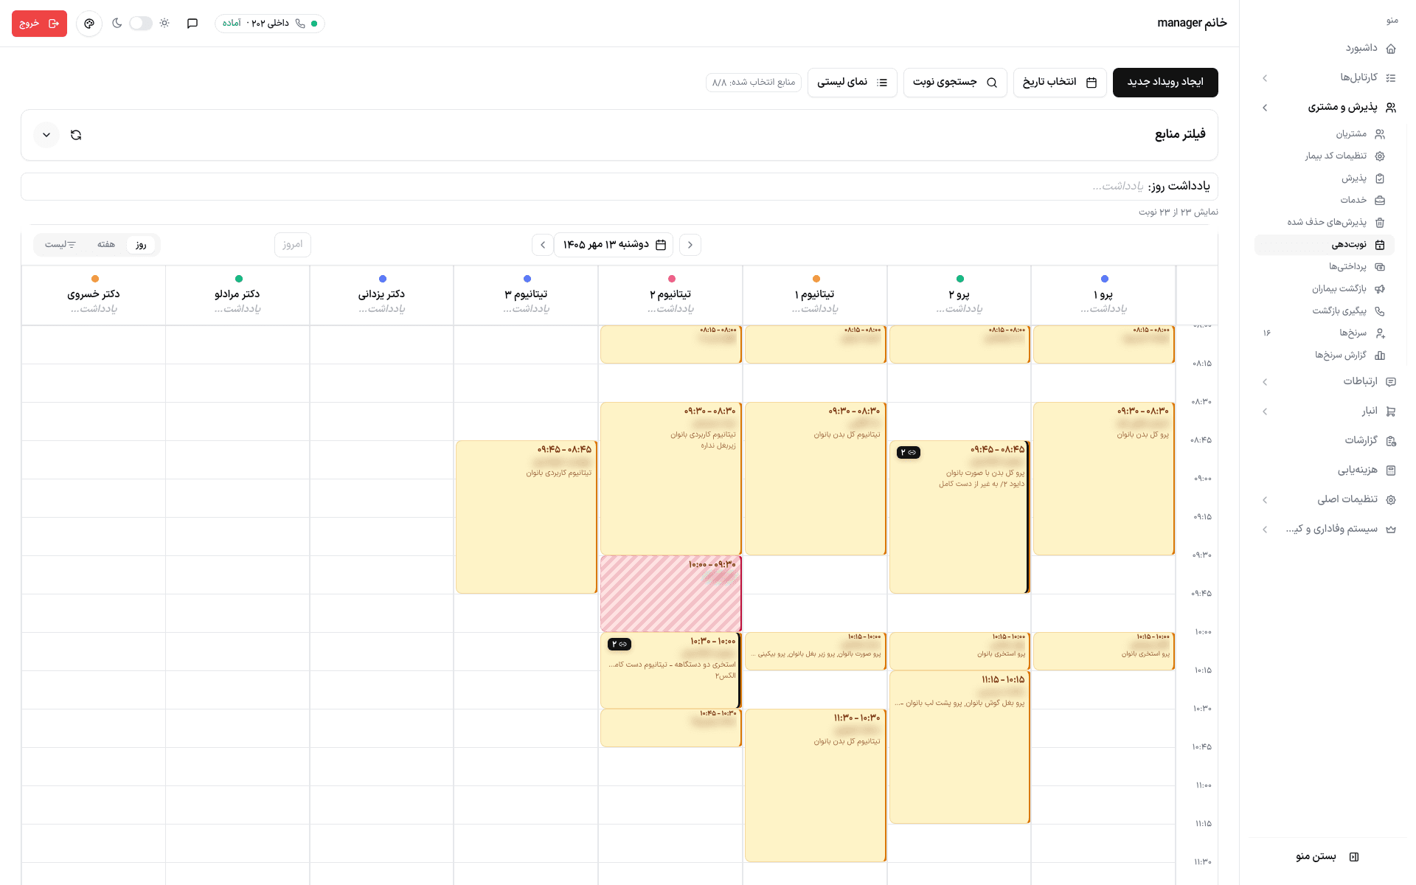Click the یادداشت روز note field
1416x885 pixels.
coord(619,187)
